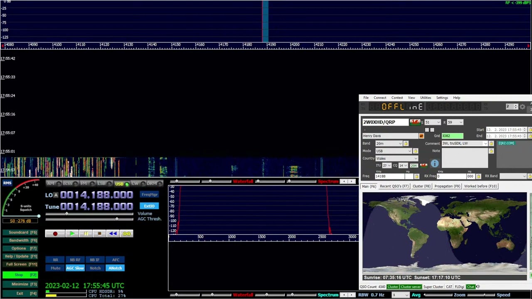Open the Utilities menu

(426, 98)
